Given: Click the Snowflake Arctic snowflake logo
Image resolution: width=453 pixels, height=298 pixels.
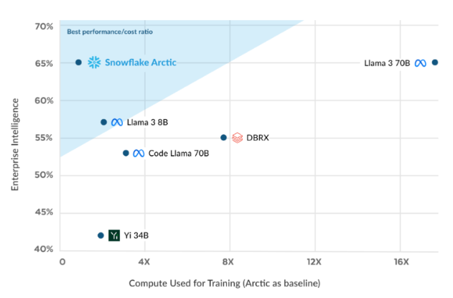Looking at the screenshot, I should click(94, 62).
